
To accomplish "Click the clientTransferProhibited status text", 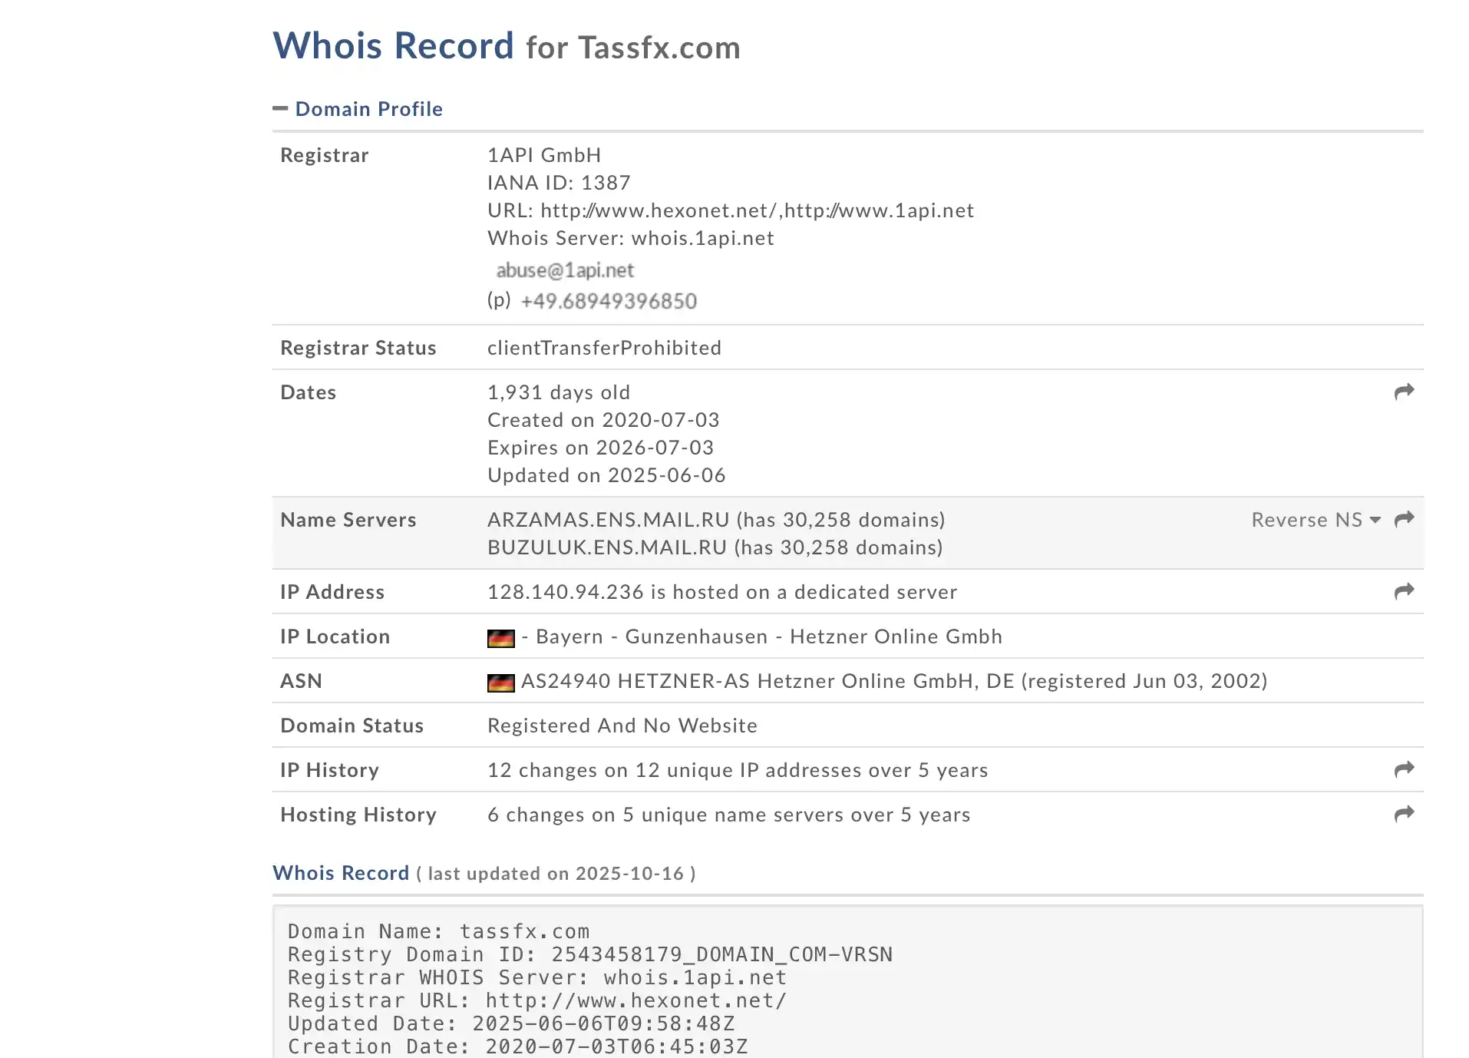I will (x=604, y=348).
